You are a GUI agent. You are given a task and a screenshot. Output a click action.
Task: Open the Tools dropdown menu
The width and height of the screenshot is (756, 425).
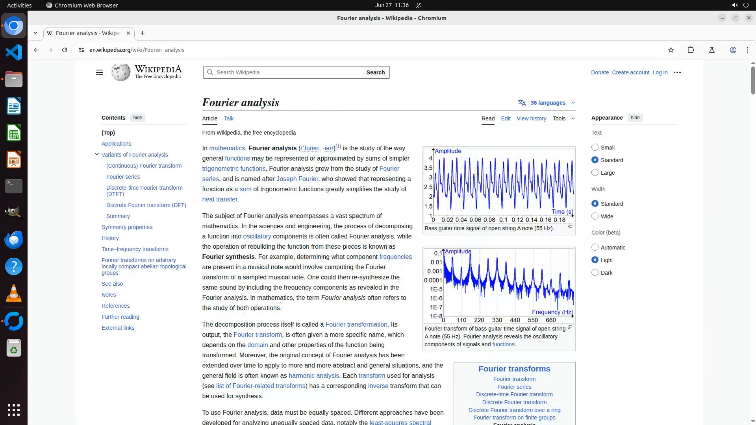[x=563, y=118]
